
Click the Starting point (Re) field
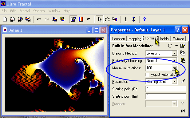[166, 89]
